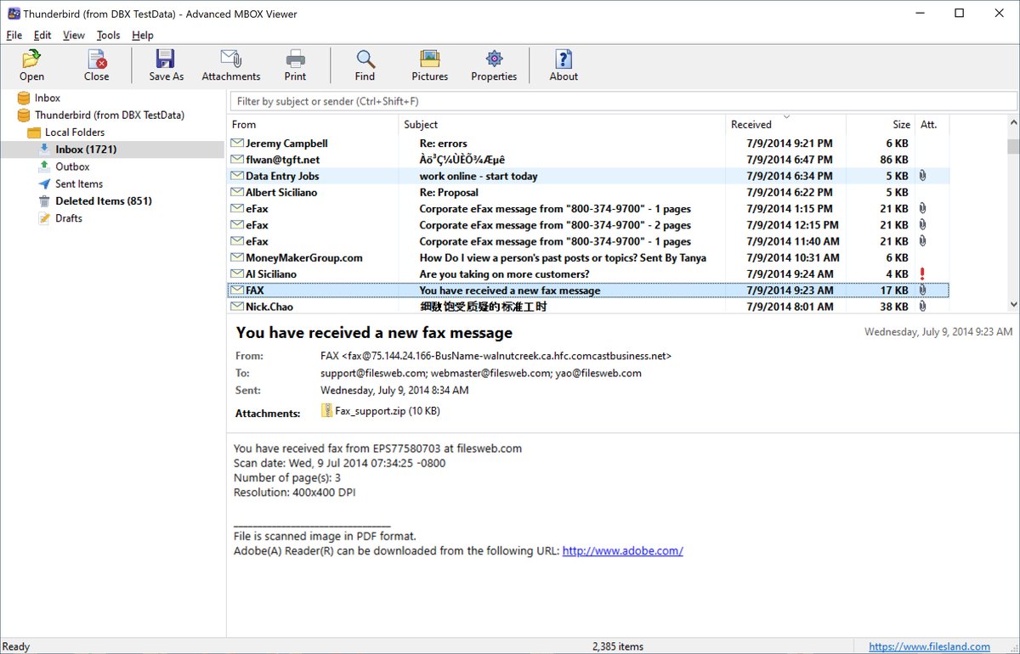Click paperclip icon on Nick.Chao row
Image resolution: width=1020 pixels, height=654 pixels.
point(922,306)
